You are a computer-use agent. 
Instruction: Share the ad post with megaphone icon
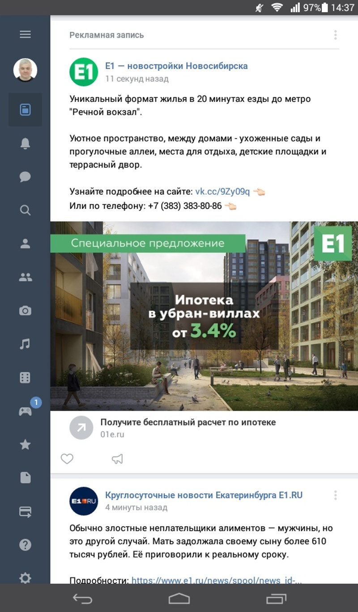(117, 459)
